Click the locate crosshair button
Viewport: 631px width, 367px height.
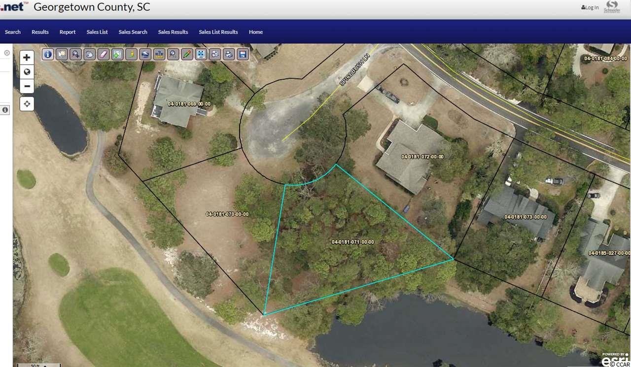coord(27,104)
